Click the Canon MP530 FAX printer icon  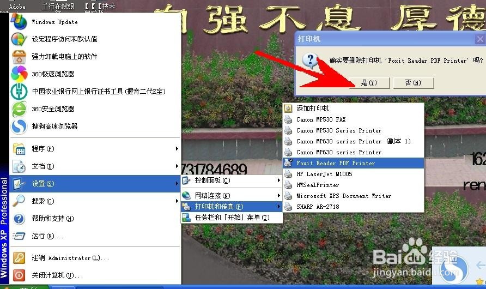click(x=288, y=119)
